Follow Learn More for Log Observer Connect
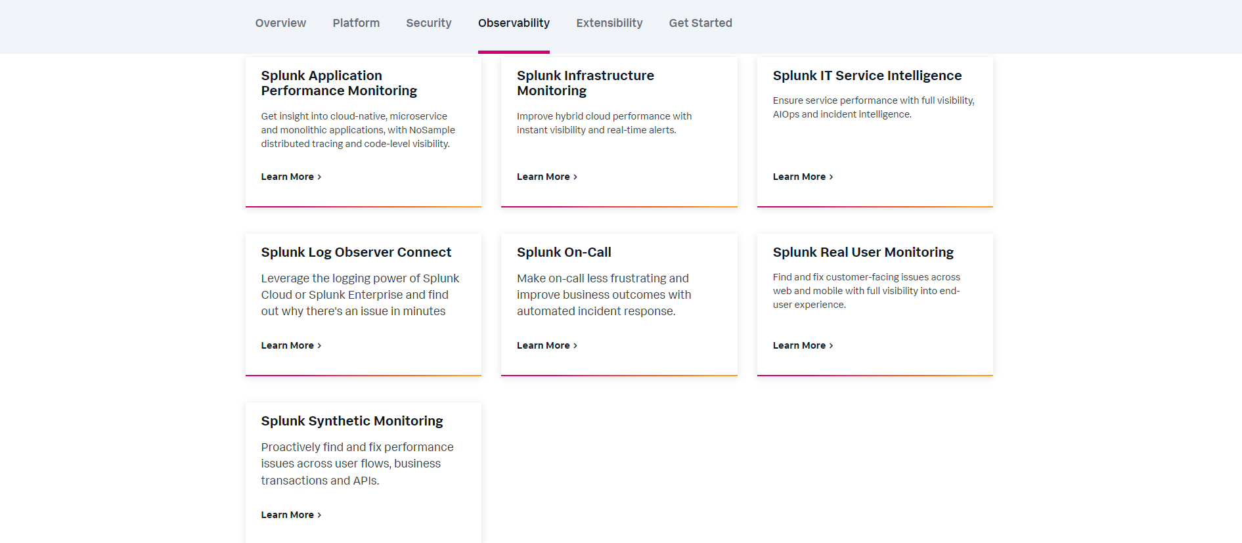This screenshot has width=1242, height=543. [x=291, y=345]
